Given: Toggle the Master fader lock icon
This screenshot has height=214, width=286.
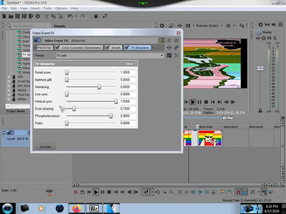Looking at the screenshot, I should tap(260, 110).
